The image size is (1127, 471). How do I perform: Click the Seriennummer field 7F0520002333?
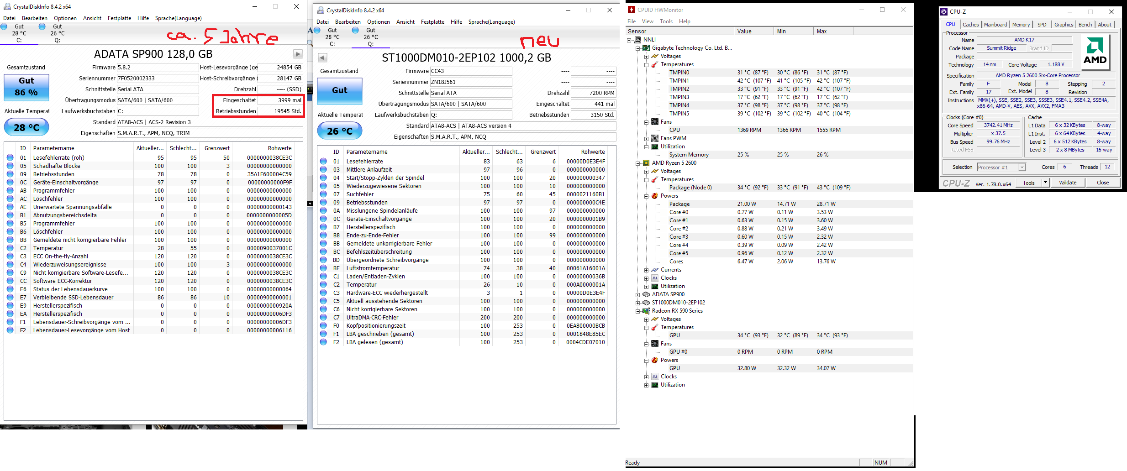click(x=158, y=78)
